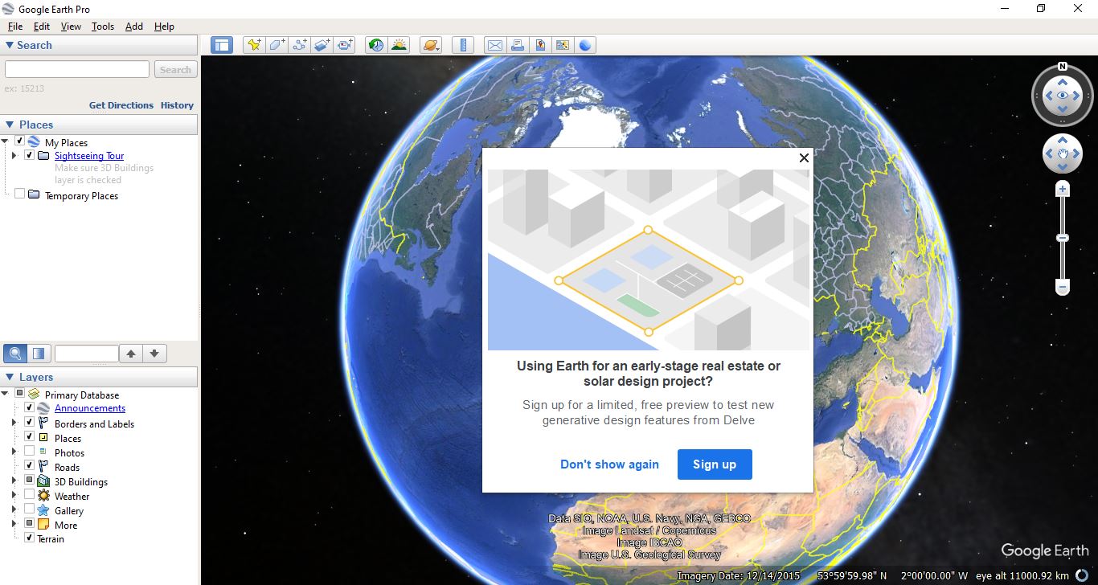
Task: Start the Record a Tour tool
Action: tap(346, 45)
